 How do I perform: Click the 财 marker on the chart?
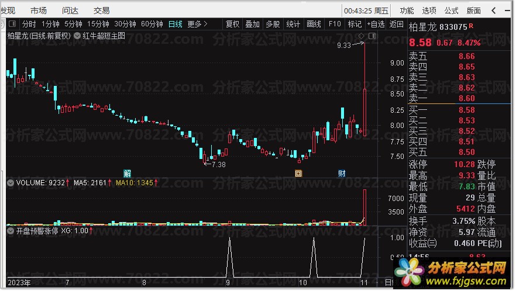(x=342, y=174)
